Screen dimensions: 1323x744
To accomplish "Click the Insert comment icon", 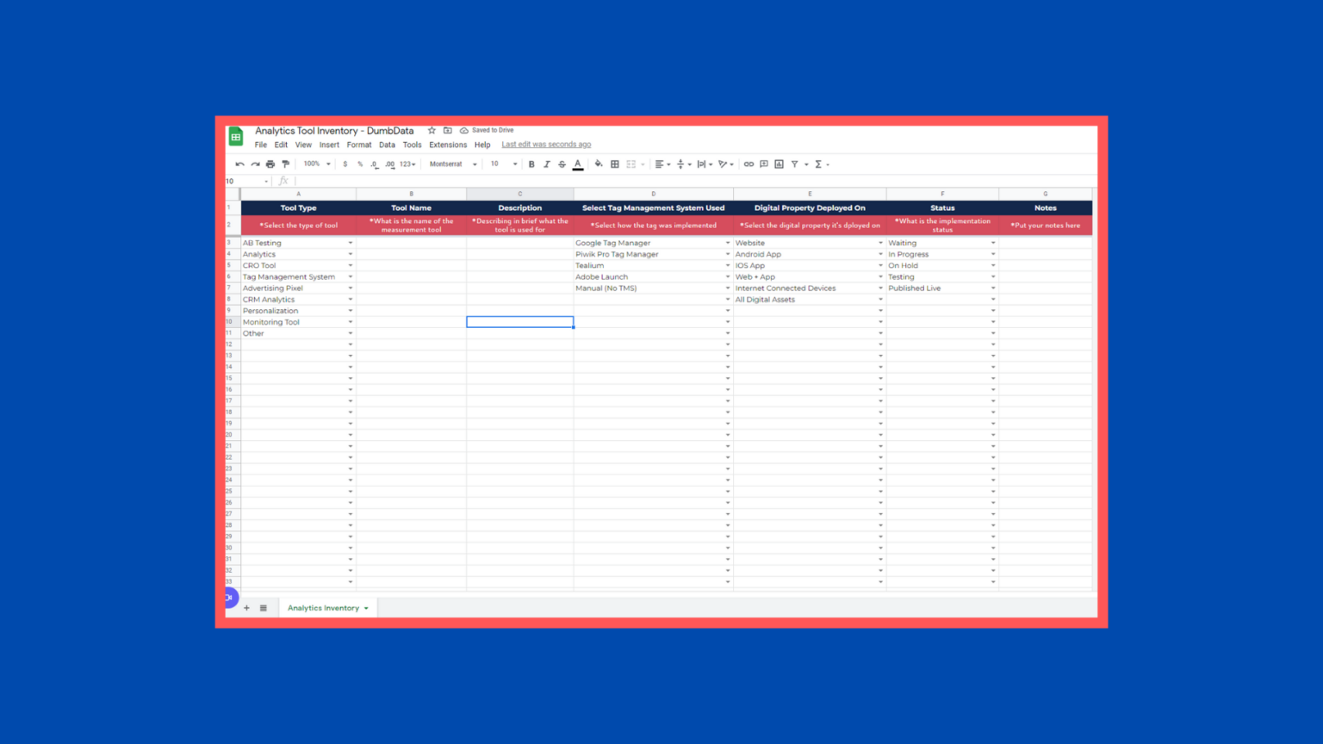I will pos(763,164).
